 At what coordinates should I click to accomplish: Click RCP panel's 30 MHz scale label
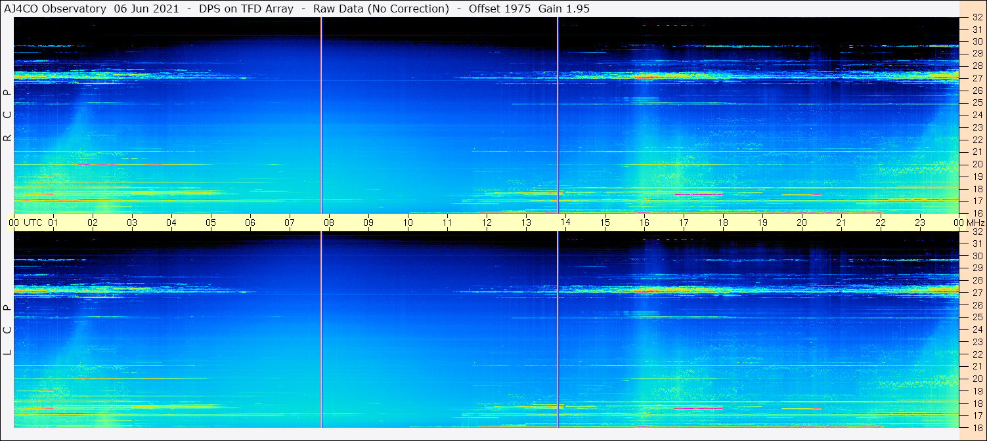(x=977, y=41)
